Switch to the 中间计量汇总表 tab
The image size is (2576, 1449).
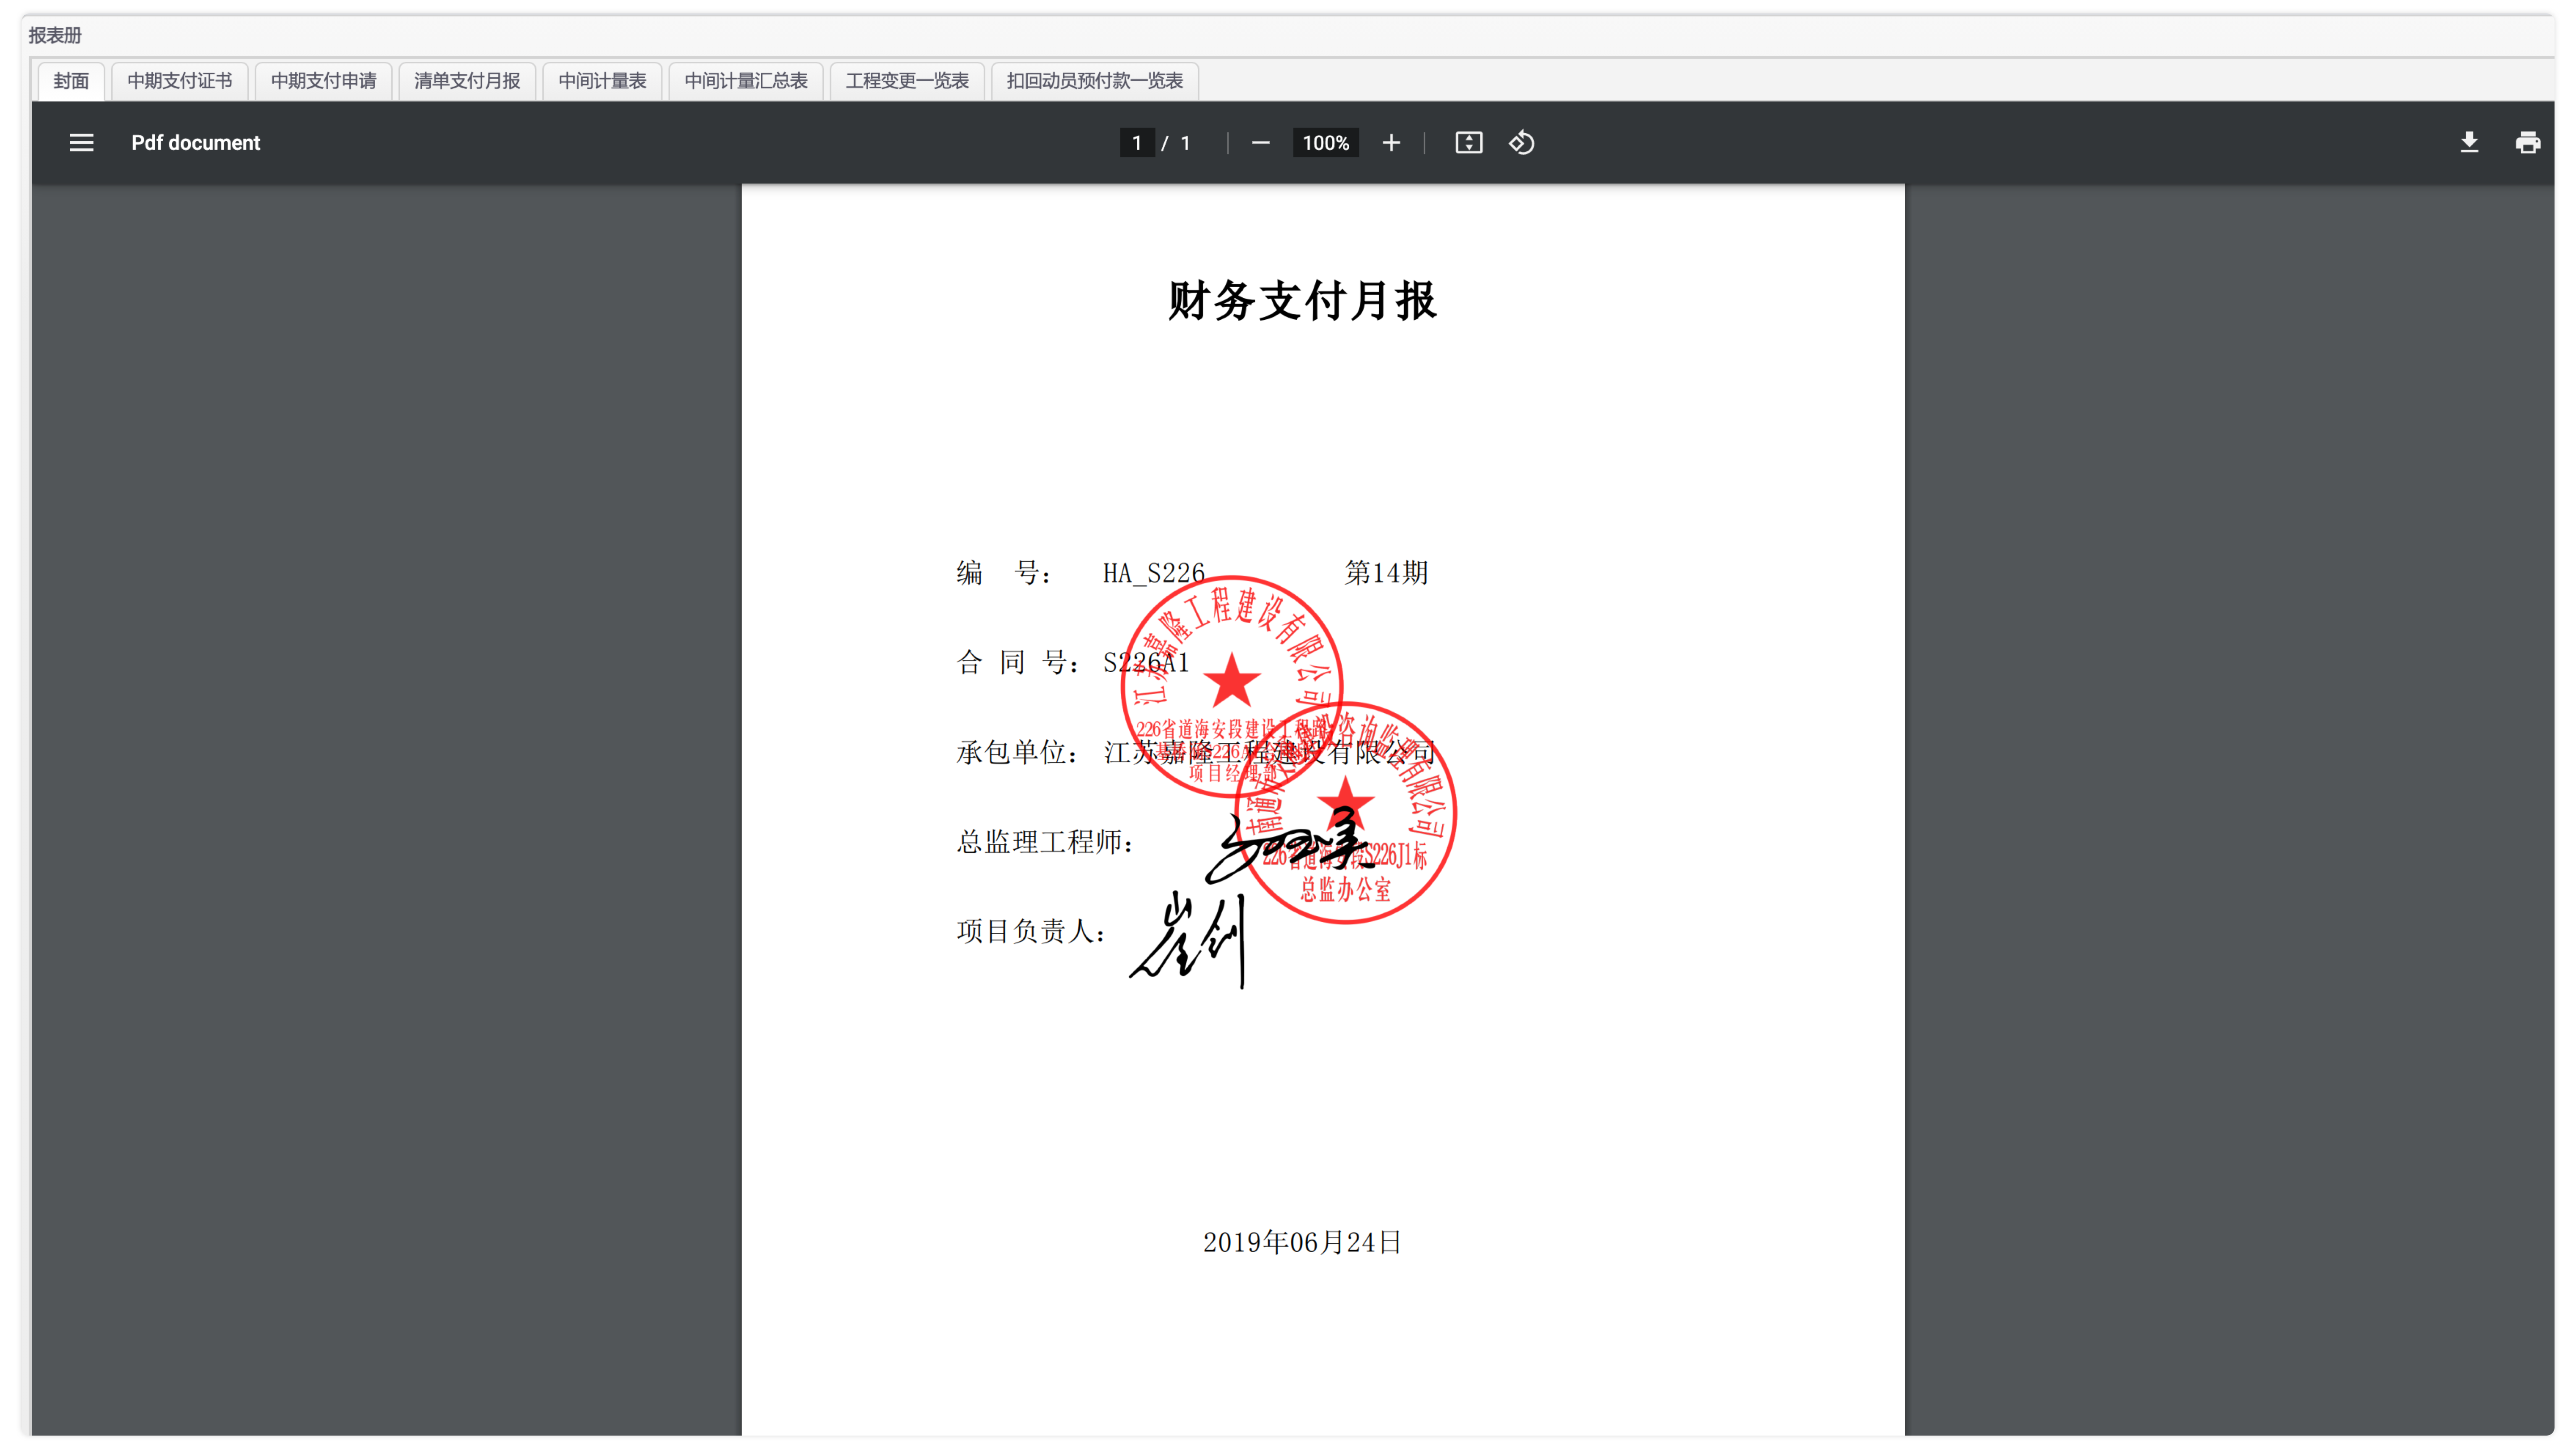(746, 81)
